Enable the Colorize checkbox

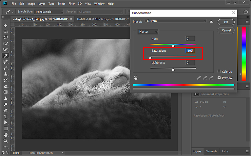219,71
